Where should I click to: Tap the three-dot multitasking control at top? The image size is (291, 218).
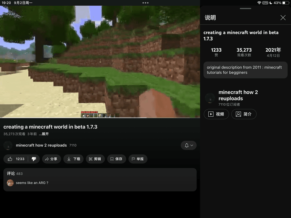point(145,3)
